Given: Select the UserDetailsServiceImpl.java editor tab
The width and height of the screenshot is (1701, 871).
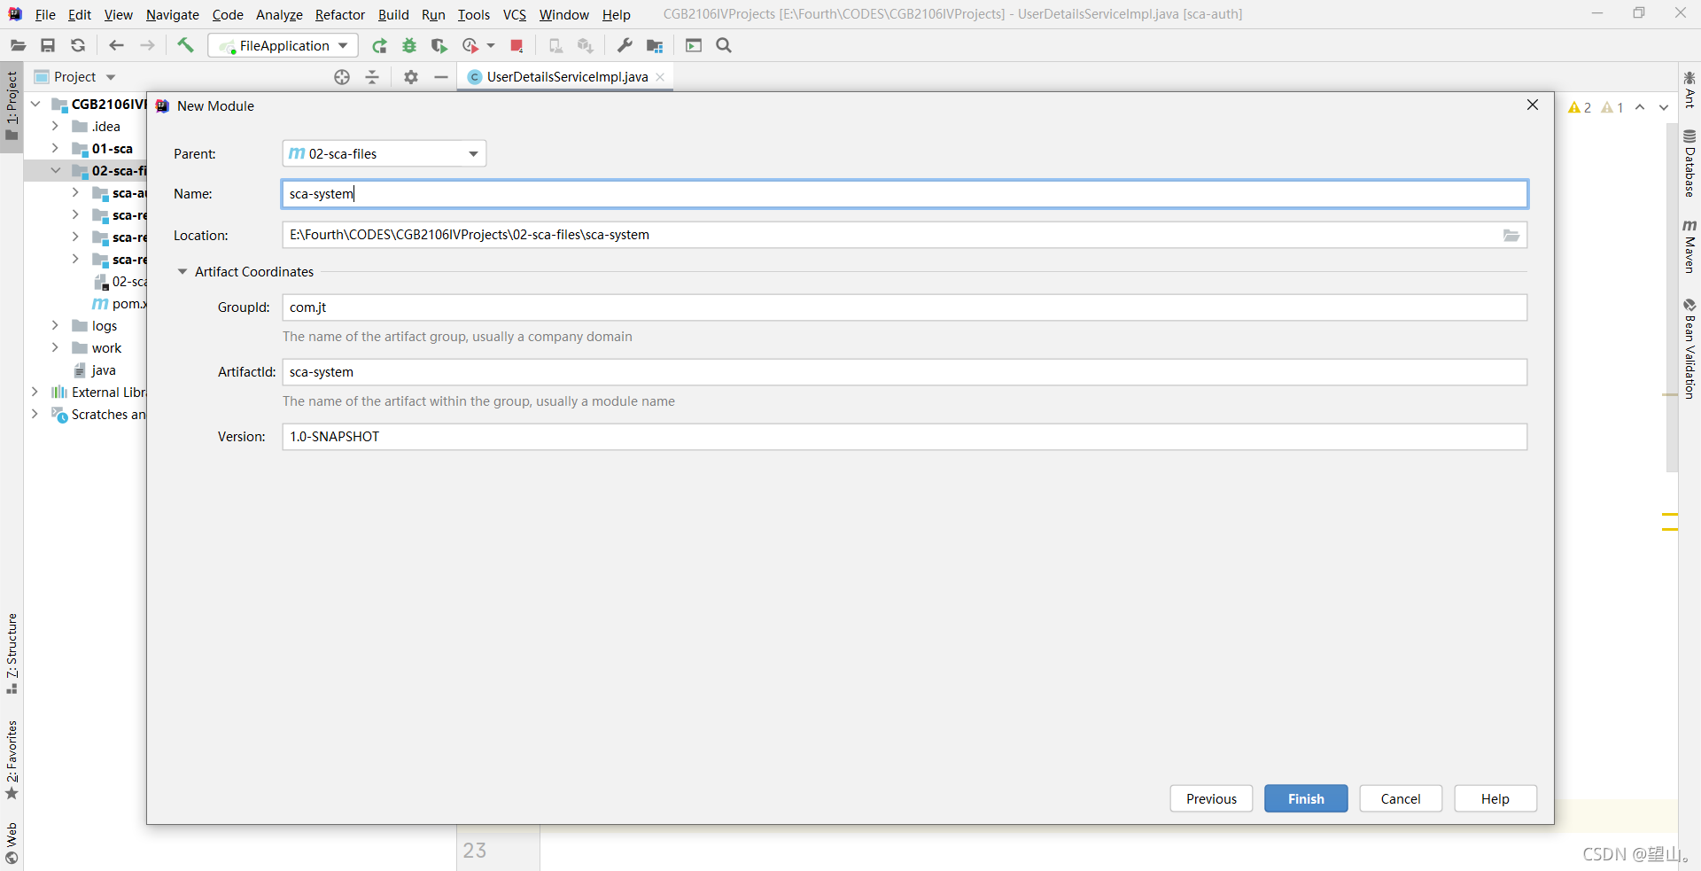Looking at the screenshot, I should pyautogui.click(x=567, y=77).
